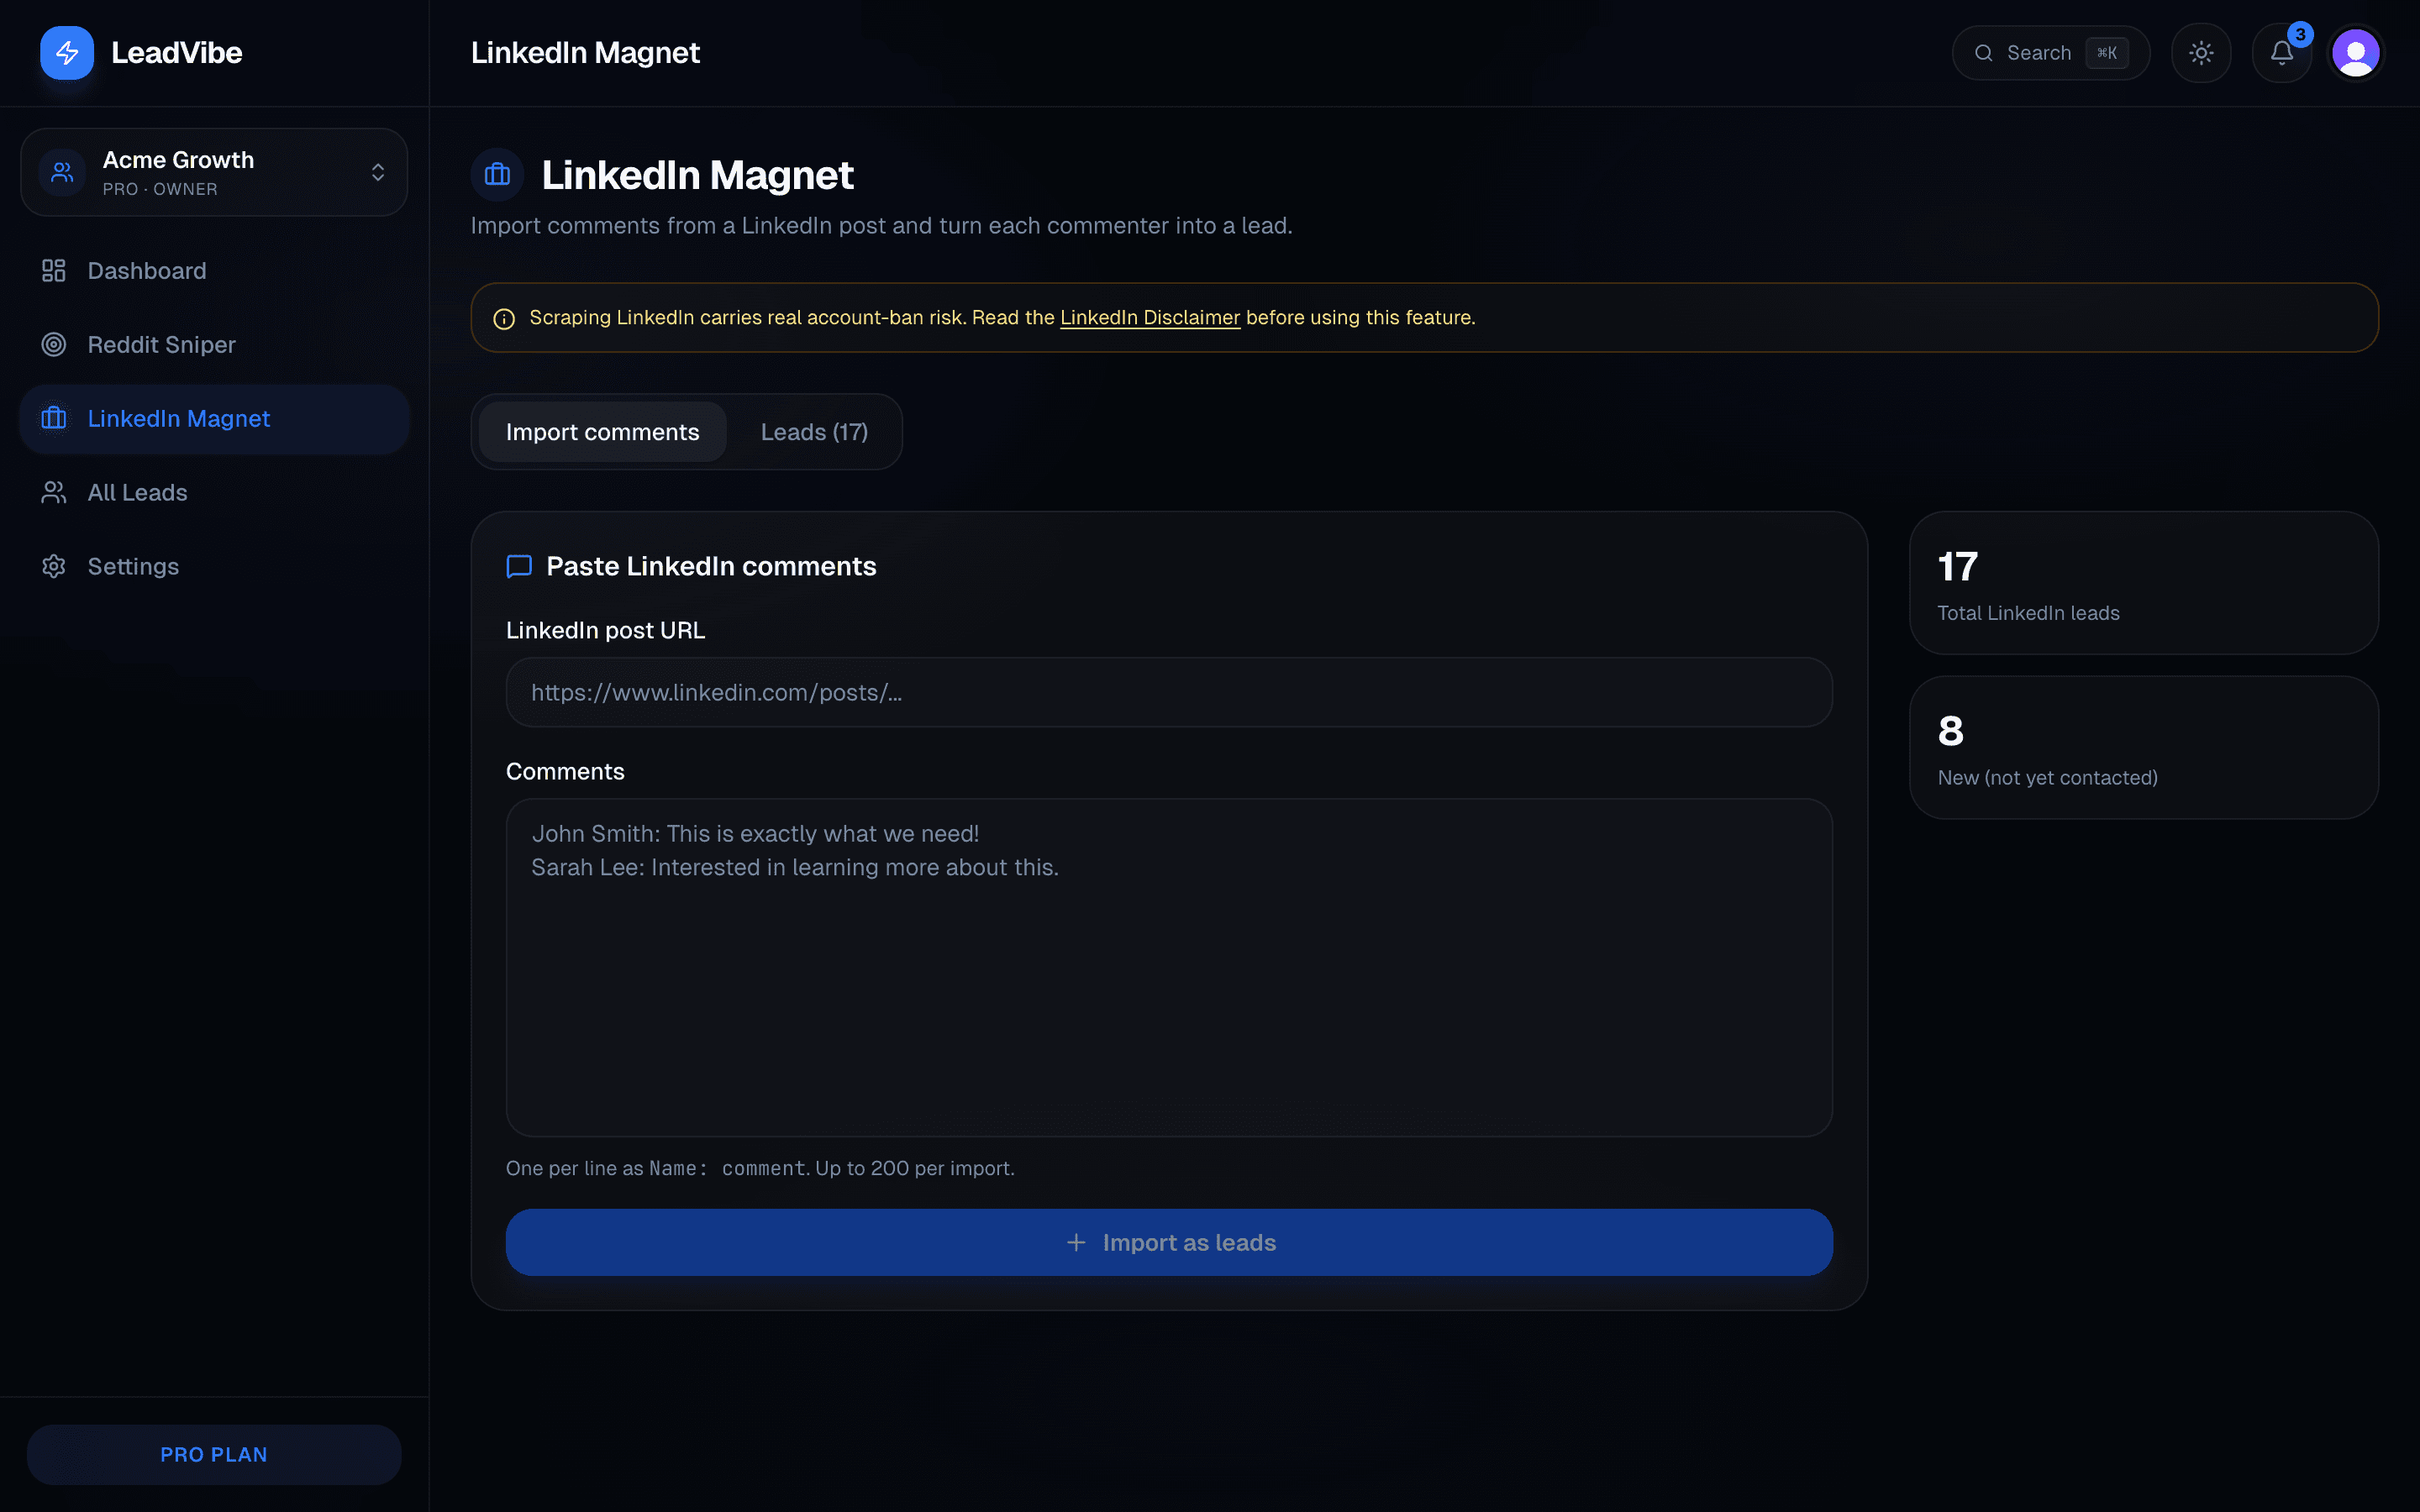The height and width of the screenshot is (1512, 2420).
Task: Click the 'One per line as Name: comment' hint
Action: (x=760, y=1168)
